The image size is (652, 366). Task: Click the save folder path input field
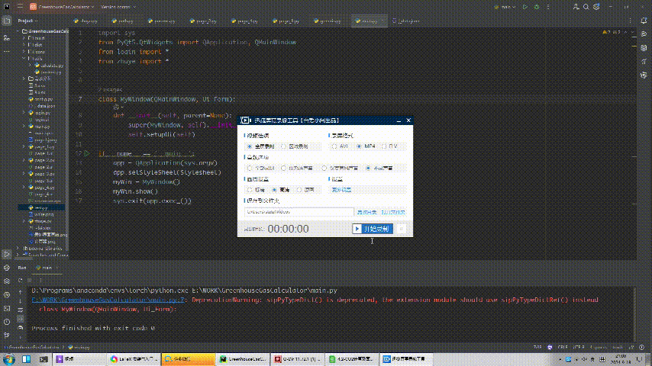click(x=299, y=212)
